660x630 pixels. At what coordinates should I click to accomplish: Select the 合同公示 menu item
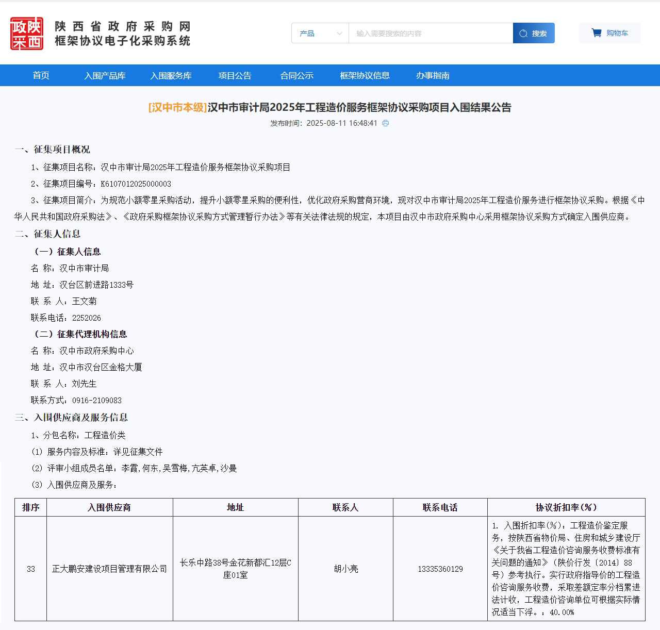click(297, 76)
